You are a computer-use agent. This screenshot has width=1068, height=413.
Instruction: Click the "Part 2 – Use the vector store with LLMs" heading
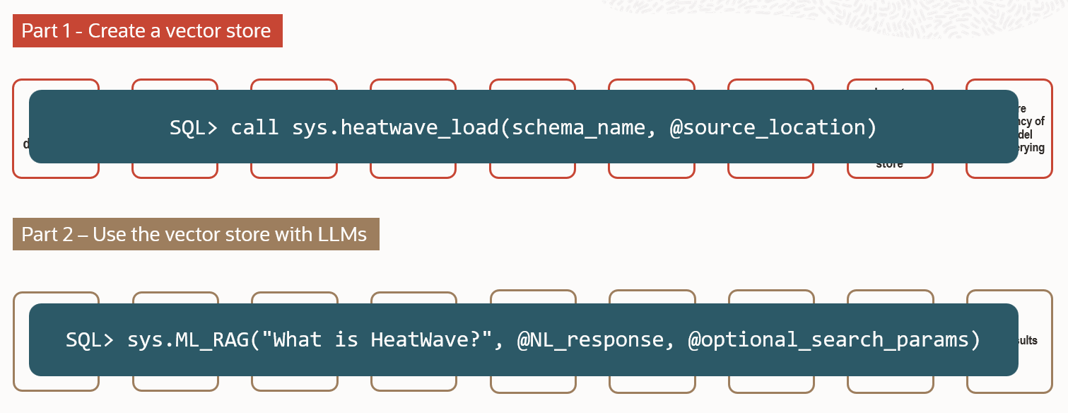click(196, 234)
